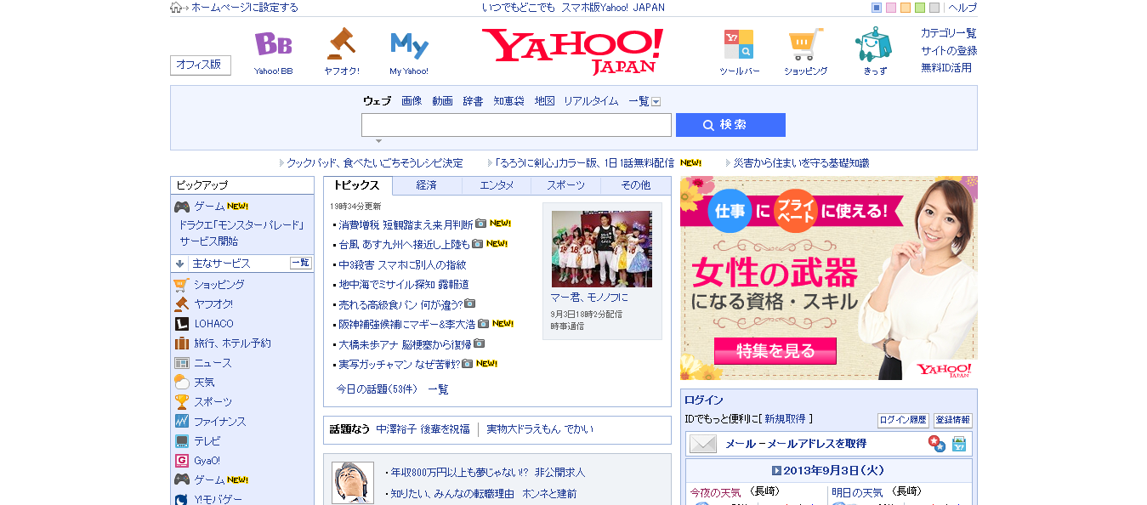Screen dimensions: 1147x505
Task: Click inside the web search input field
Action: point(516,125)
